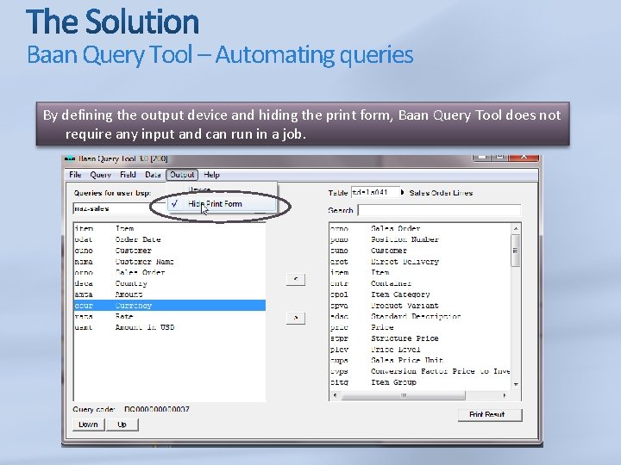Open table browse arrow next to Table field
The width and height of the screenshot is (621, 465).
(403, 193)
